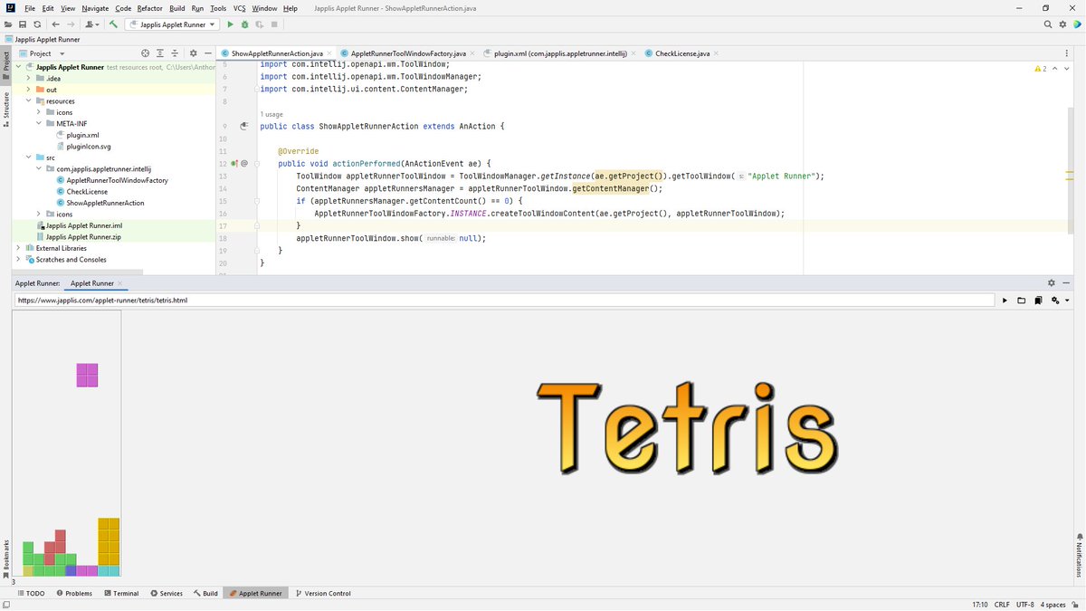The image size is (1086, 611).
Task: Expand the External Libraries node
Action: [18, 247]
